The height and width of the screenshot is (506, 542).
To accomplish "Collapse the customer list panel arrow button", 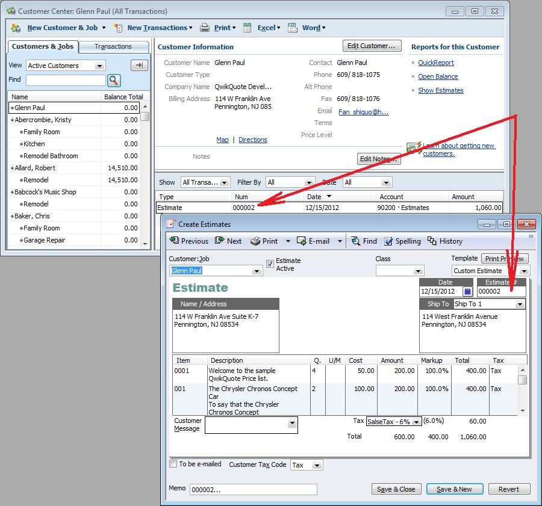I will (x=139, y=66).
